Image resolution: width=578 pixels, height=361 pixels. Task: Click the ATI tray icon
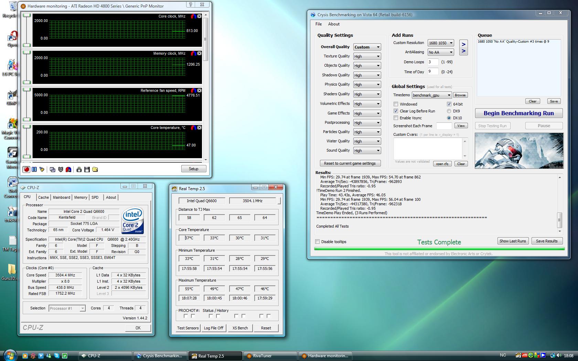[x=525, y=355]
